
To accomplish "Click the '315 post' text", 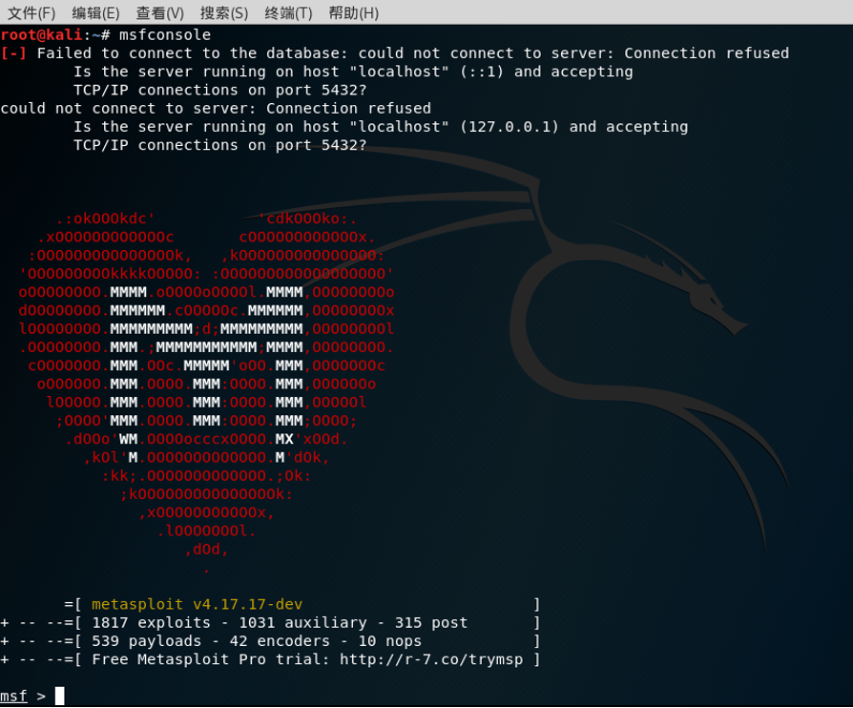I will (x=431, y=622).
